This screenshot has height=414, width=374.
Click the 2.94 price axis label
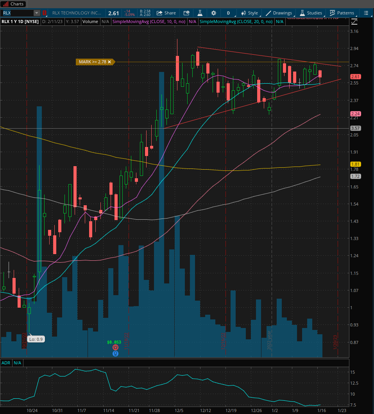click(x=354, y=48)
